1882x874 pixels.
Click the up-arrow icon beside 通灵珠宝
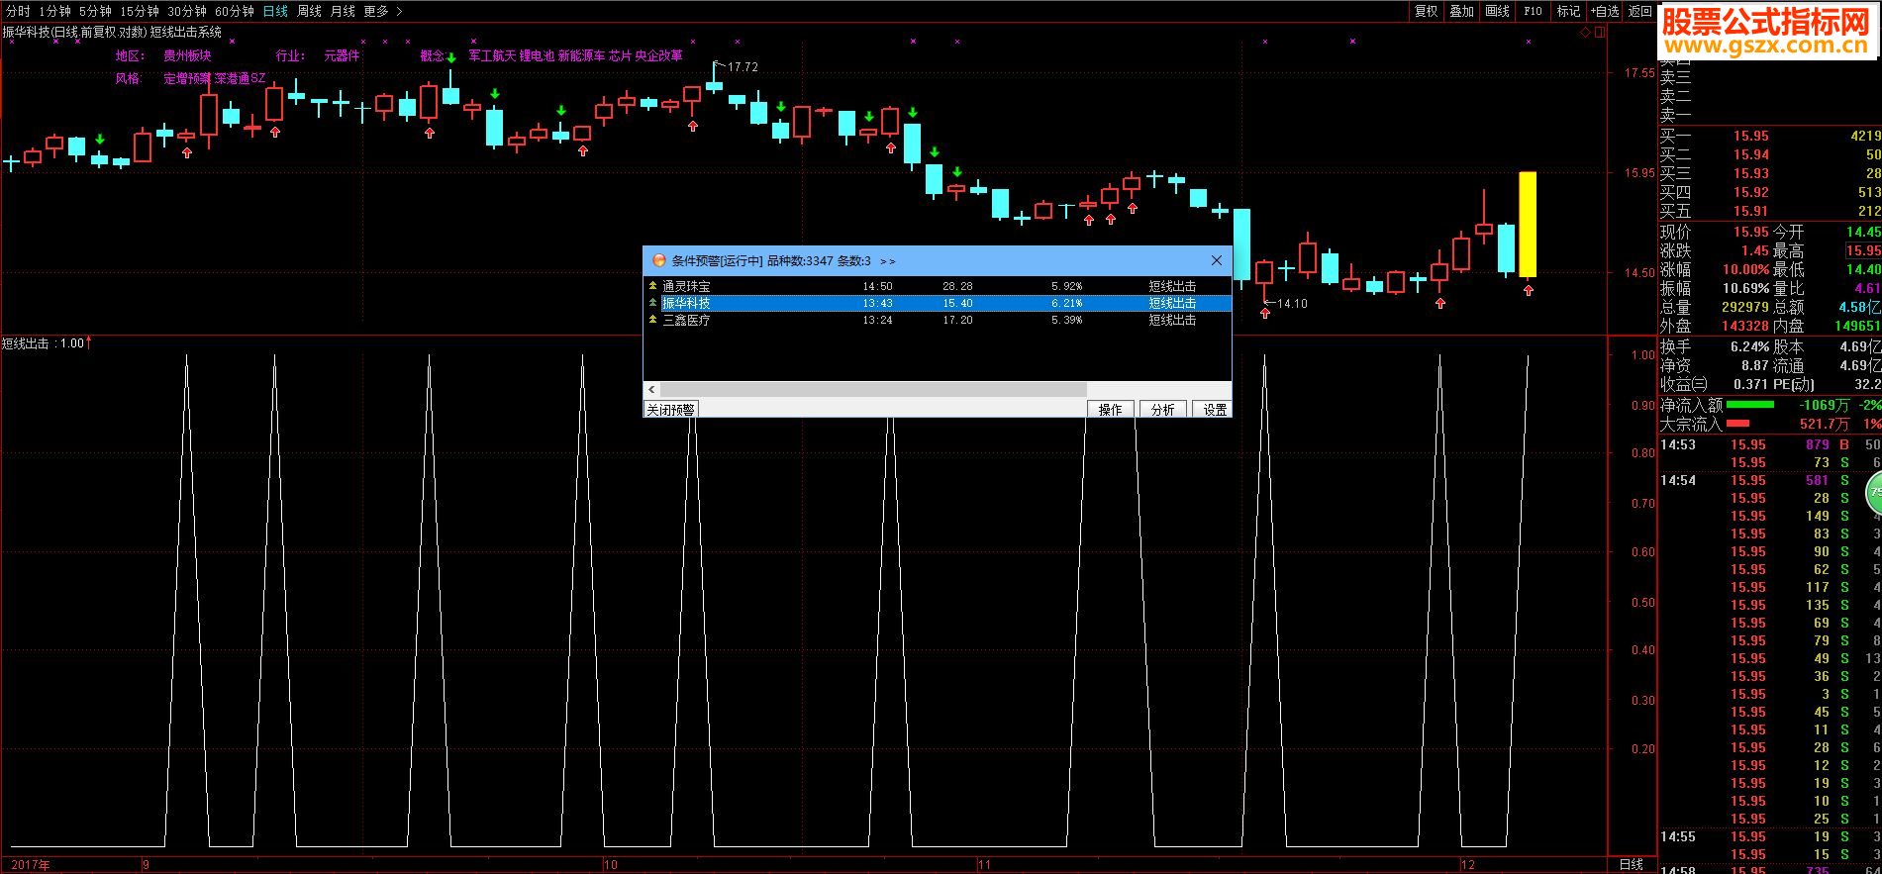[652, 286]
